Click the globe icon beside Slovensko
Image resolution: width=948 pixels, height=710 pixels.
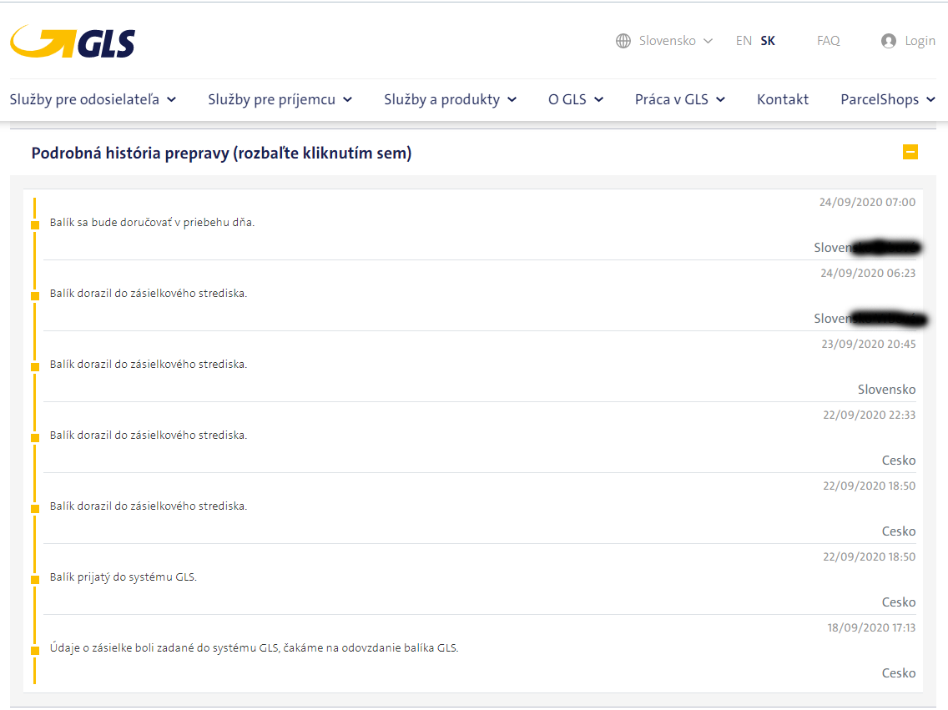click(623, 41)
